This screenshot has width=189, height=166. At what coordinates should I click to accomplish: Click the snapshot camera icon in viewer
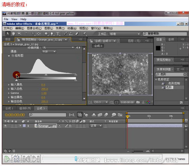click(x=138, y=102)
